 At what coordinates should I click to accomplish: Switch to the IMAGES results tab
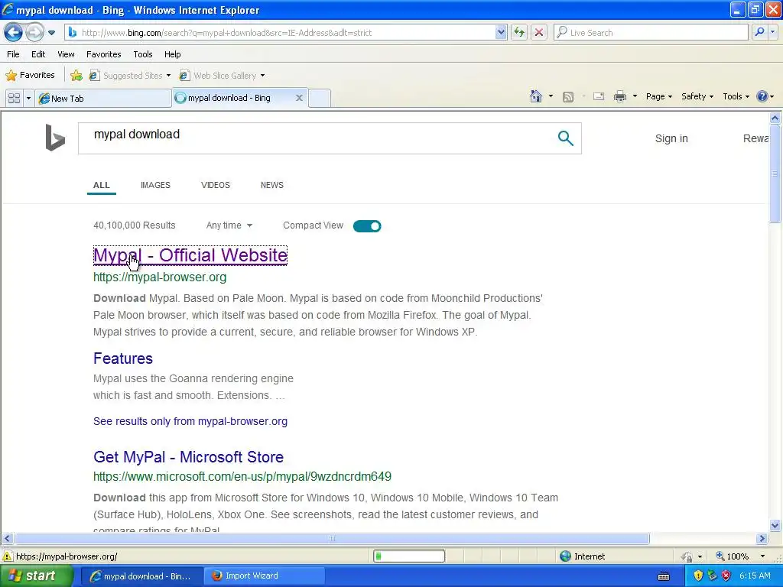click(x=155, y=185)
